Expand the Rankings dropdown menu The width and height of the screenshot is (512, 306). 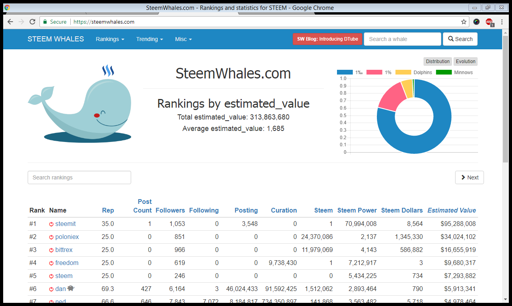pyautogui.click(x=110, y=39)
